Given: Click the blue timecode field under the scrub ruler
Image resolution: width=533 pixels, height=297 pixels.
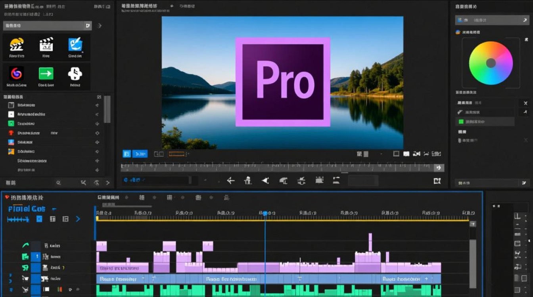Looking at the screenshot, I should tap(156, 180).
